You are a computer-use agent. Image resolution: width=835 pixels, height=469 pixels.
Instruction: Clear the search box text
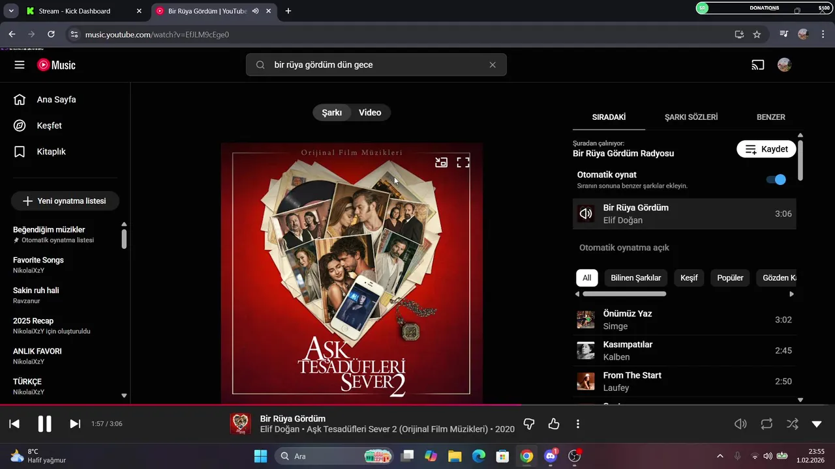pyautogui.click(x=493, y=65)
